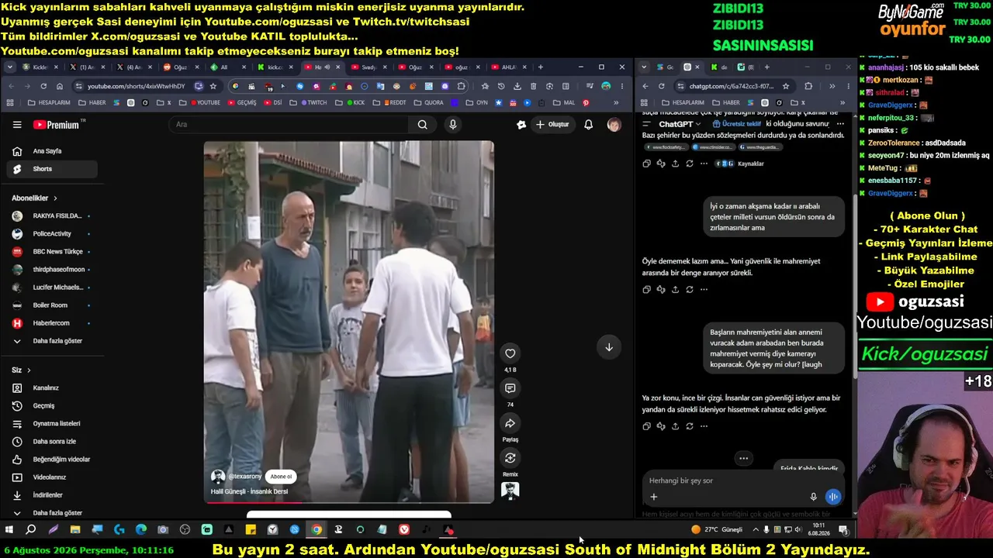993x558 pixels.
Task: Go to the next Short with down arrow
Action: point(609,347)
